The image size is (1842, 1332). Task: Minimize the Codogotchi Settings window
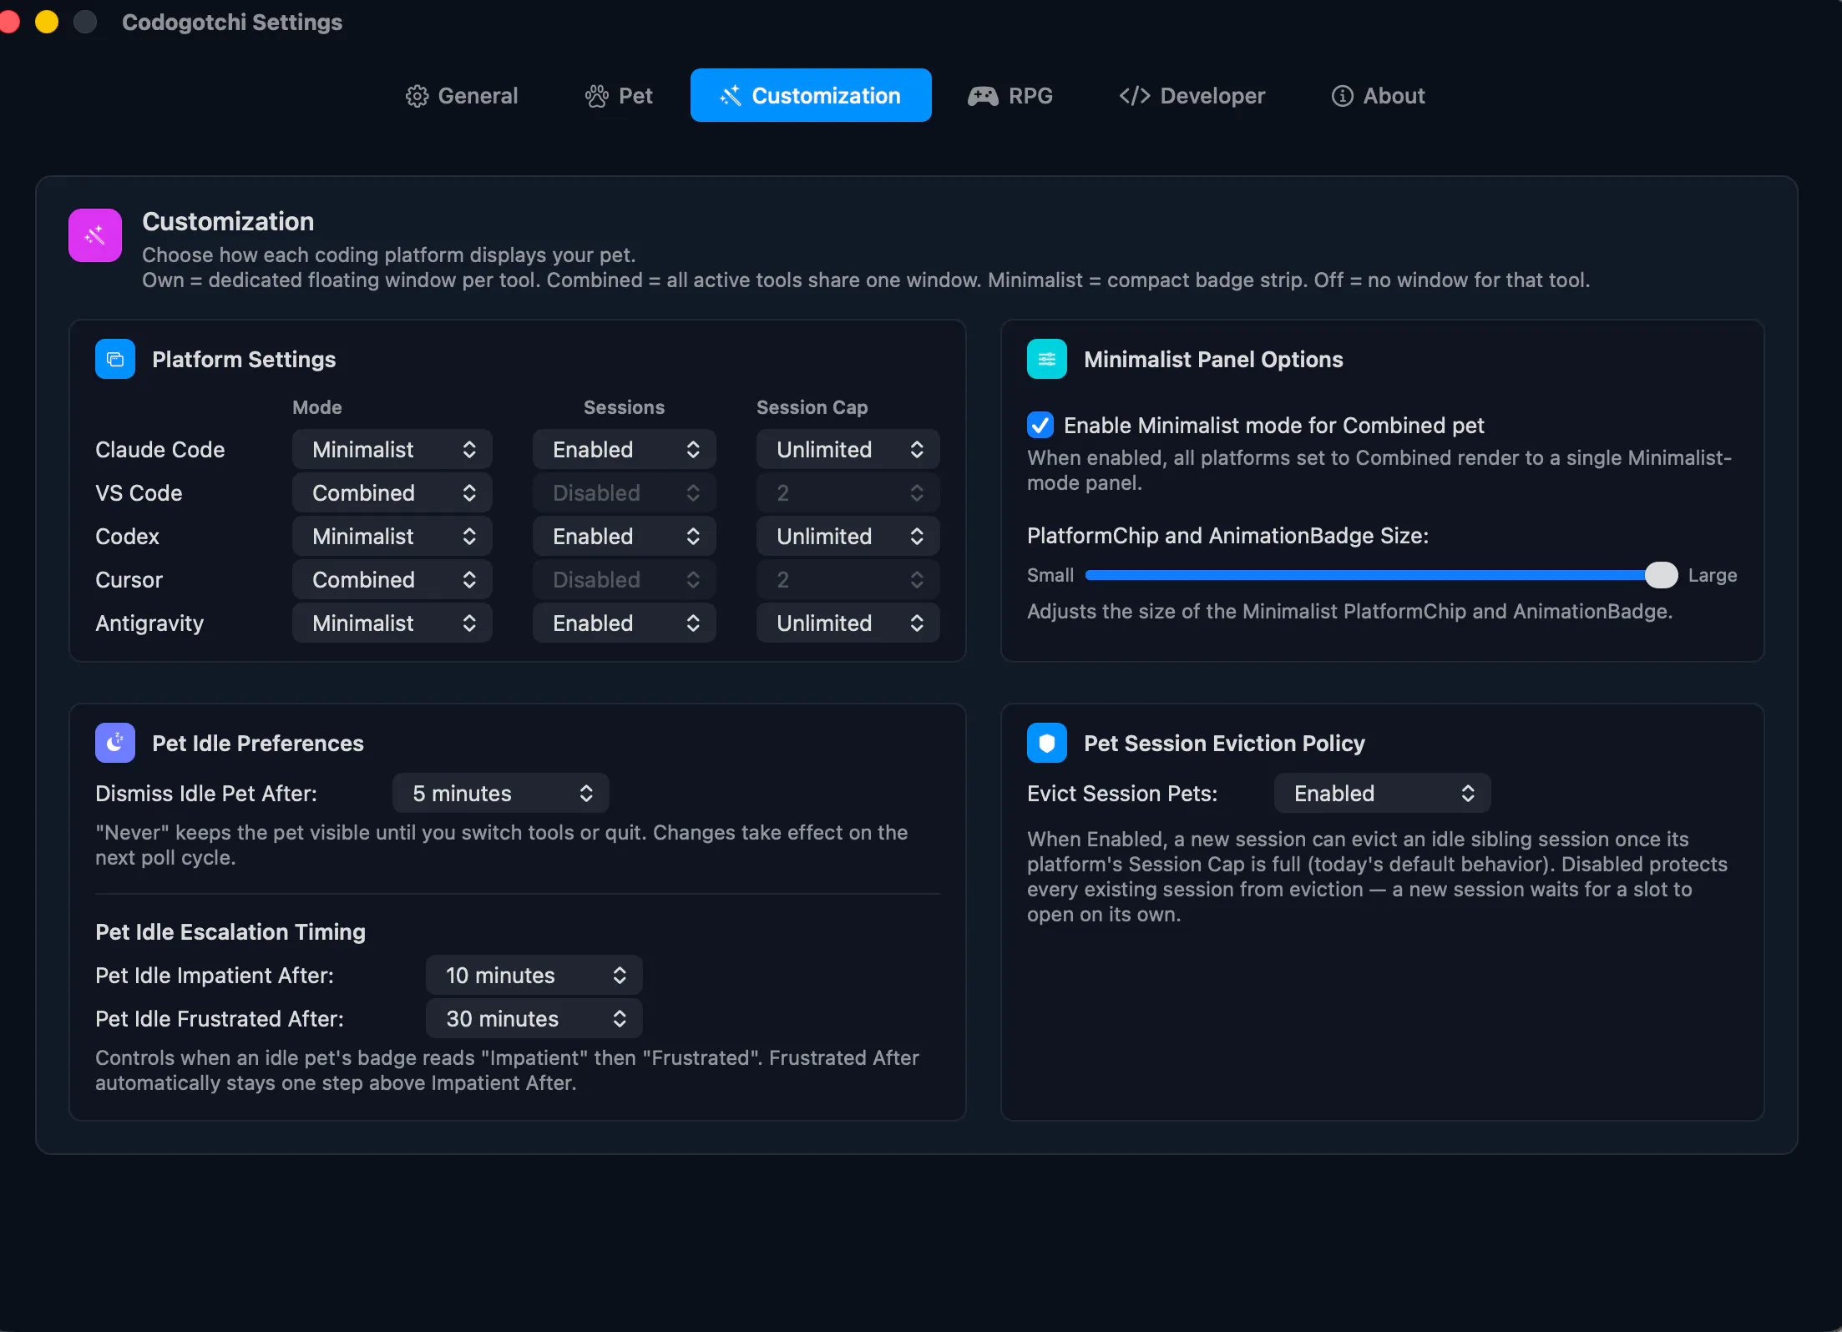[x=47, y=22]
